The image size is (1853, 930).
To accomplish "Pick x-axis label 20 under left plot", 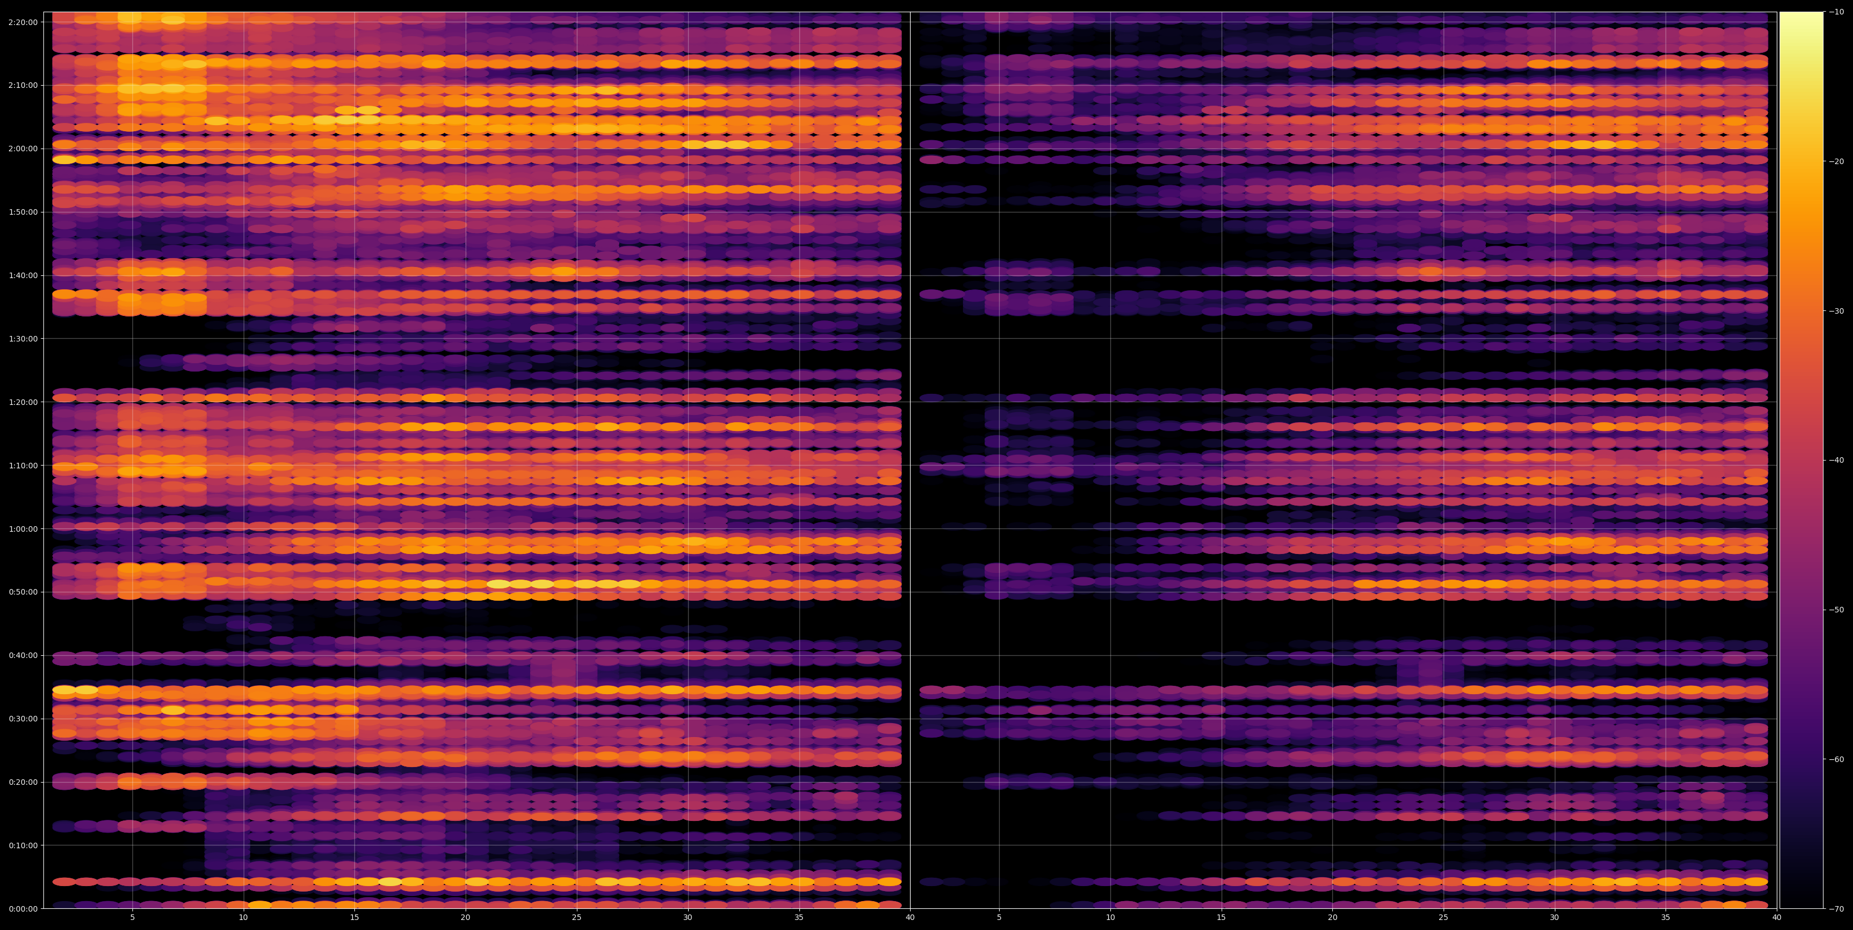I will point(466,918).
